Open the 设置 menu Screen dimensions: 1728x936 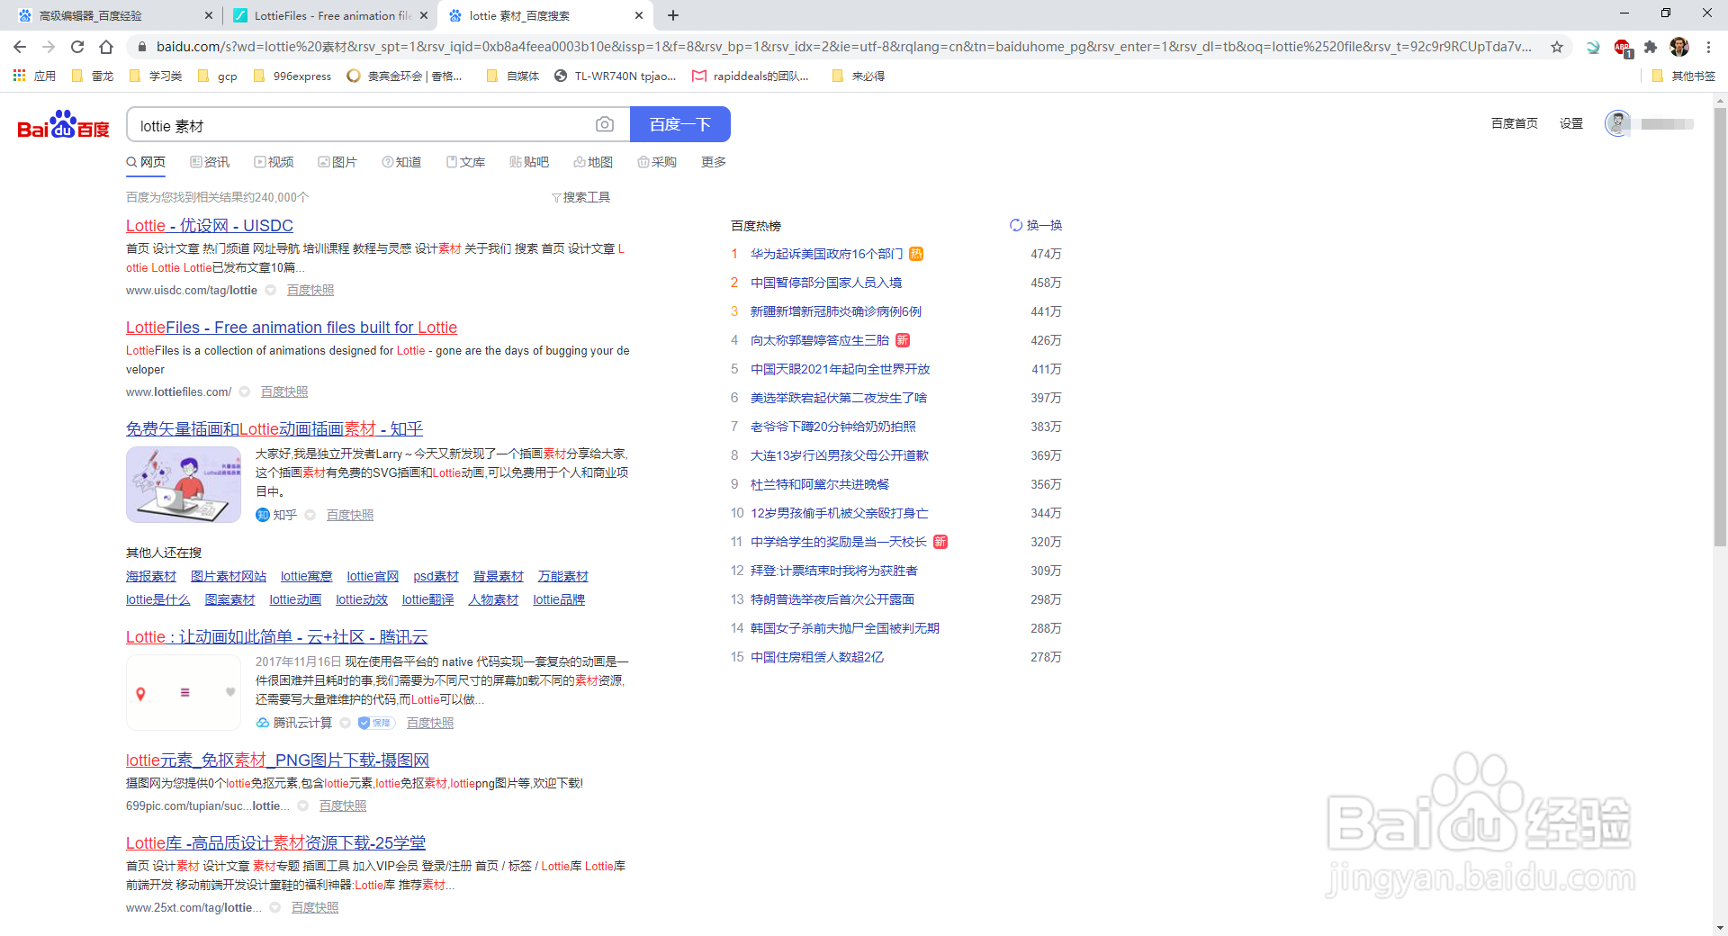[1571, 123]
